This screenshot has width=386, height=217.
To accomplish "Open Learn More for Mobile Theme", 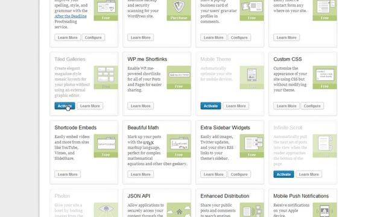I will pyautogui.click(x=236, y=106).
